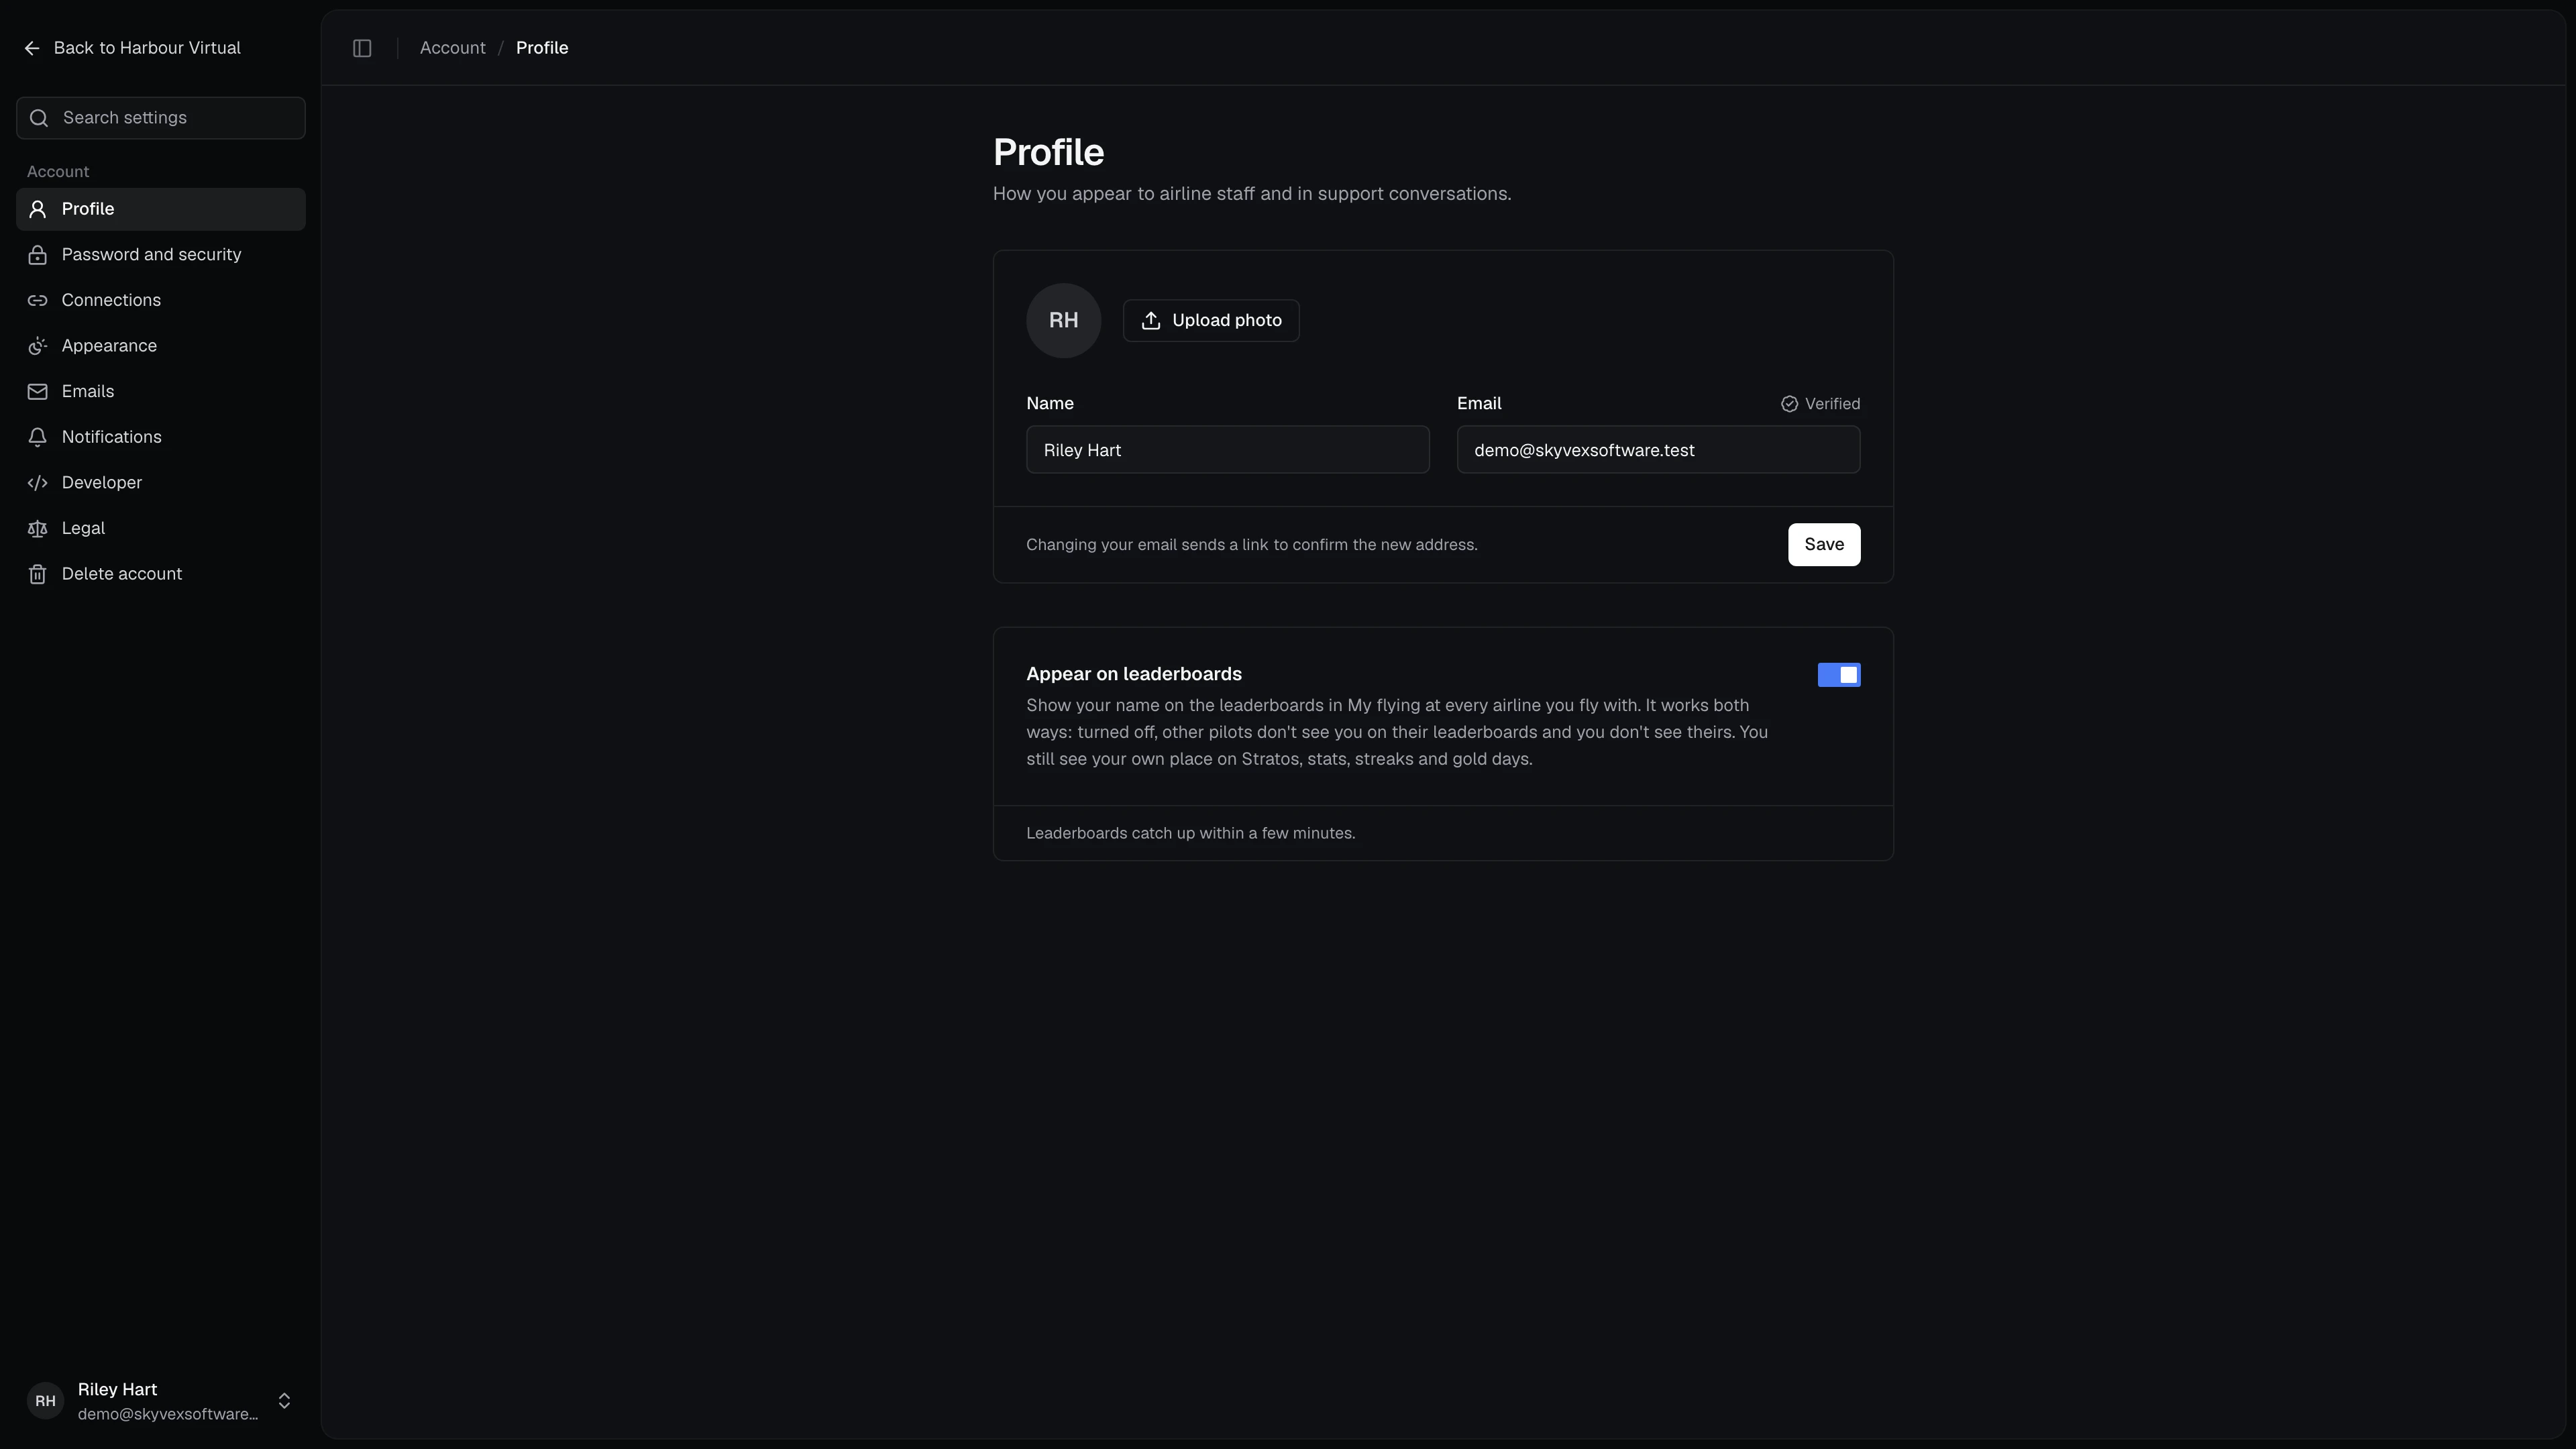The width and height of the screenshot is (2576, 1449).
Task: Open Appearance settings
Action: [161, 346]
